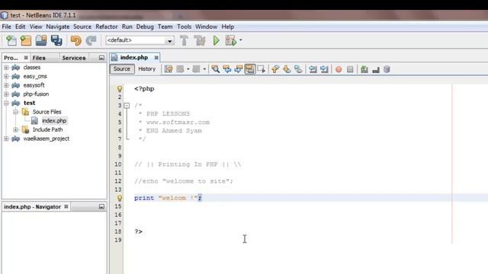Close the index.php editor tab
Image resolution: width=488 pixels, height=274 pixels.
(x=156, y=58)
